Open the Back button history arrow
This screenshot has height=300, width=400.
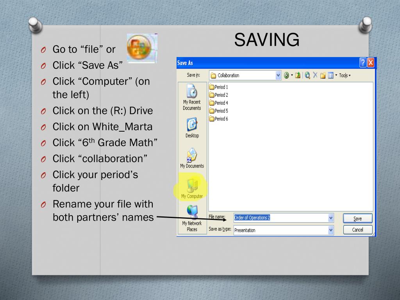pos(292,75)
